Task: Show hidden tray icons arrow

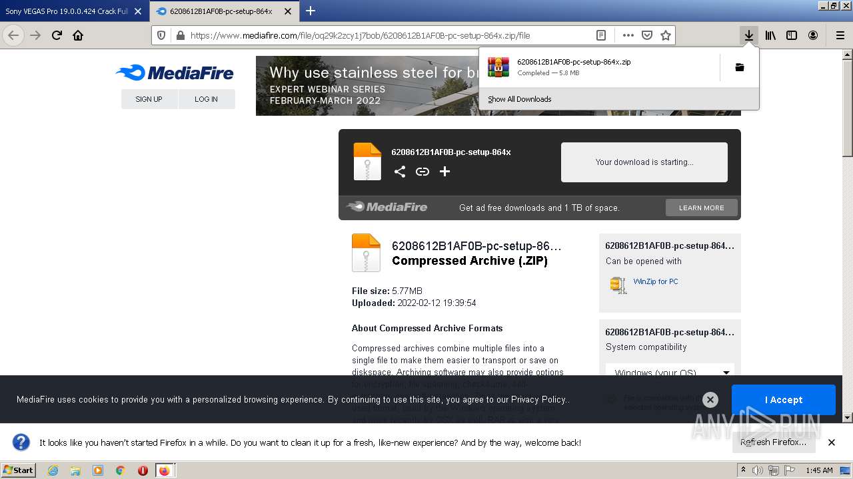Action: (744, 470)
